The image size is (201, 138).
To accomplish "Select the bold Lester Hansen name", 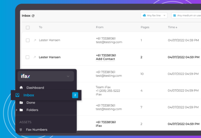I will click(x=50, y=57).
